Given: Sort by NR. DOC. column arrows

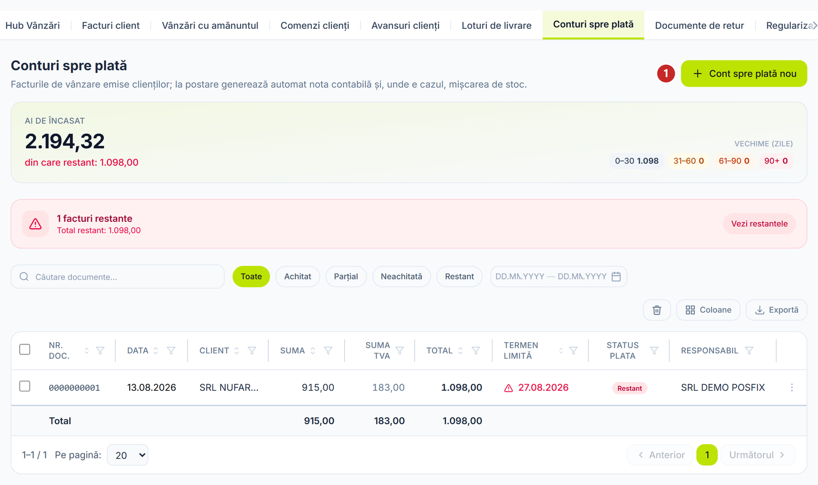Looking at the screenshot, I should tap(87, 350).
